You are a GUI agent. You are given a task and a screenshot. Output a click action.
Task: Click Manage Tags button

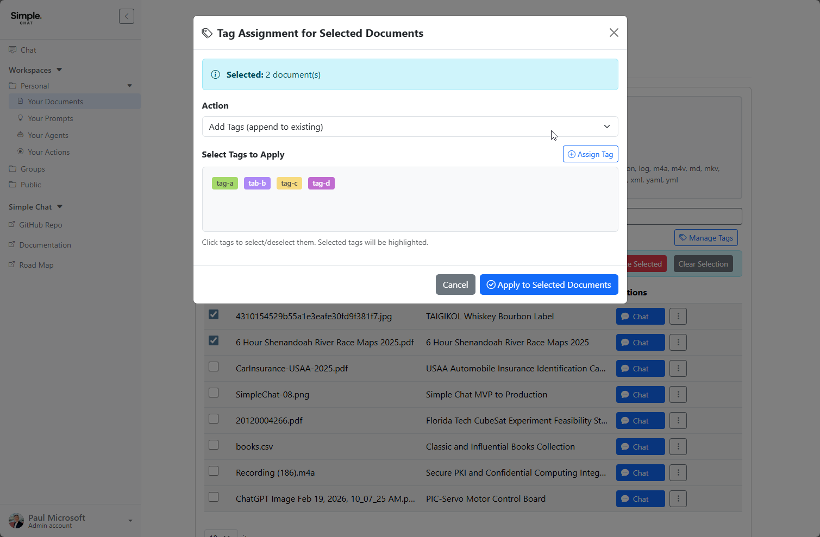(706, 238)
